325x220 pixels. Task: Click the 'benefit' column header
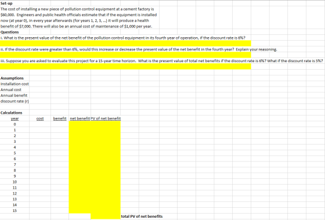(60, 118)
